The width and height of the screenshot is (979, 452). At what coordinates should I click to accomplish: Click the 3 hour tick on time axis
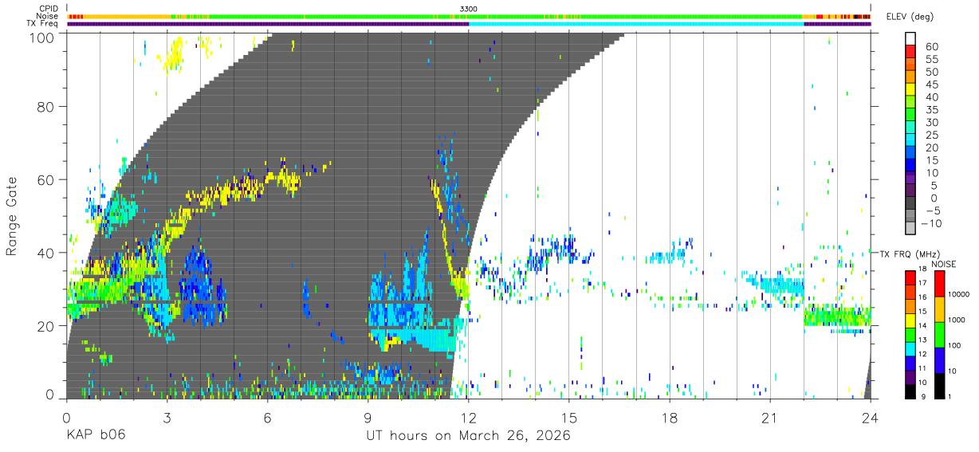coord(167,418)
